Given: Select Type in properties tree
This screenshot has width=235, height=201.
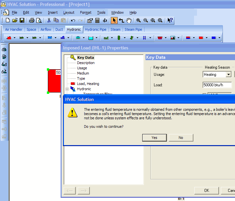Looking at the screenshot, I should [81, 78].
